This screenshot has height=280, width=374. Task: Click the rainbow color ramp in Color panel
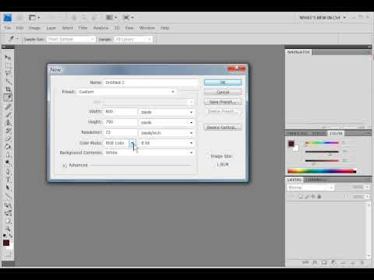pos(322,170)
